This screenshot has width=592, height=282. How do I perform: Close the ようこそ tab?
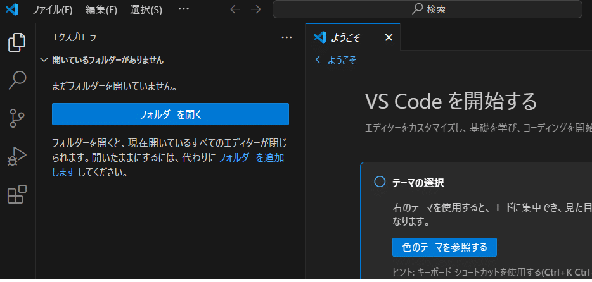coord(389,37)
